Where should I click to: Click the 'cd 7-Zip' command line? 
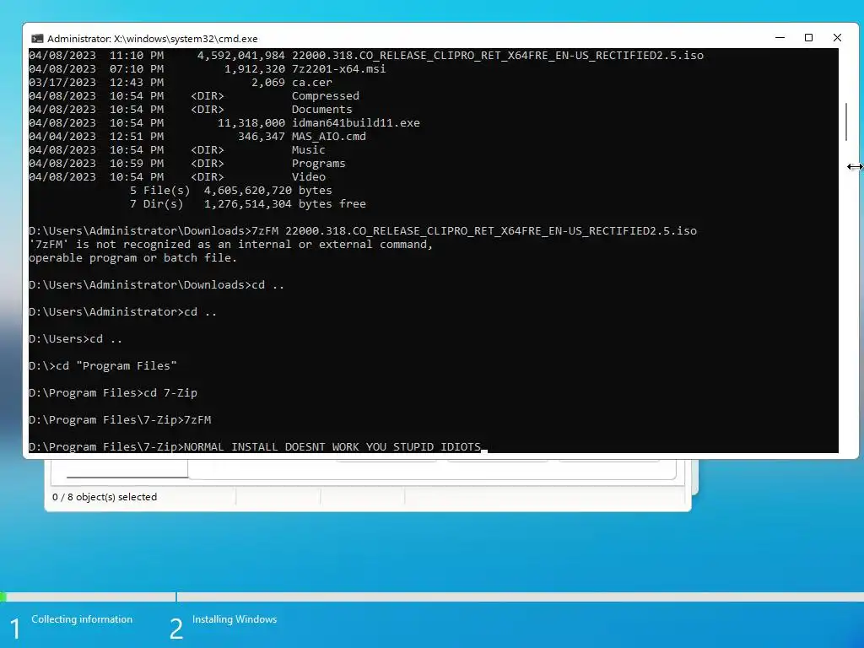(113, 393)
